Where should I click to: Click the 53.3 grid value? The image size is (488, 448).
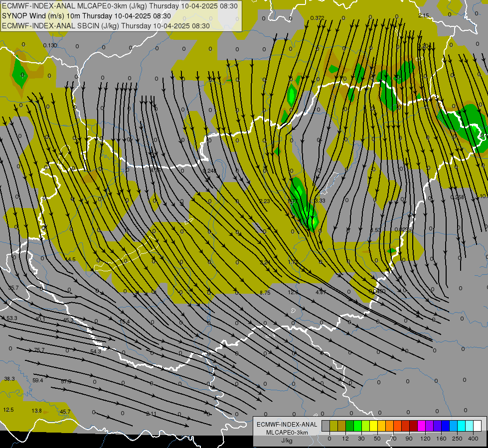(12, 319)
